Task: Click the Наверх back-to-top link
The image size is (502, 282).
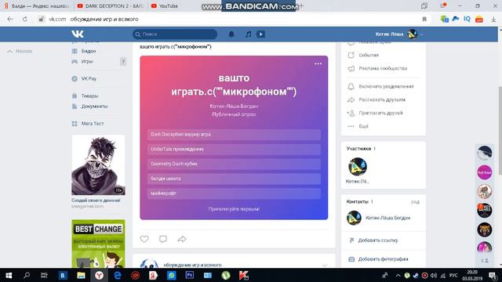Action: 20,51
